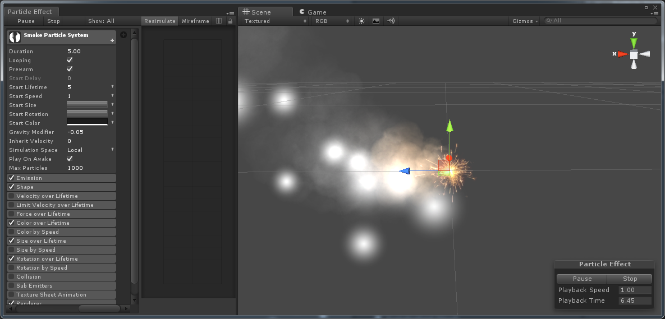Disable Rotation over Lifetime module checkbox

[11, 259]
